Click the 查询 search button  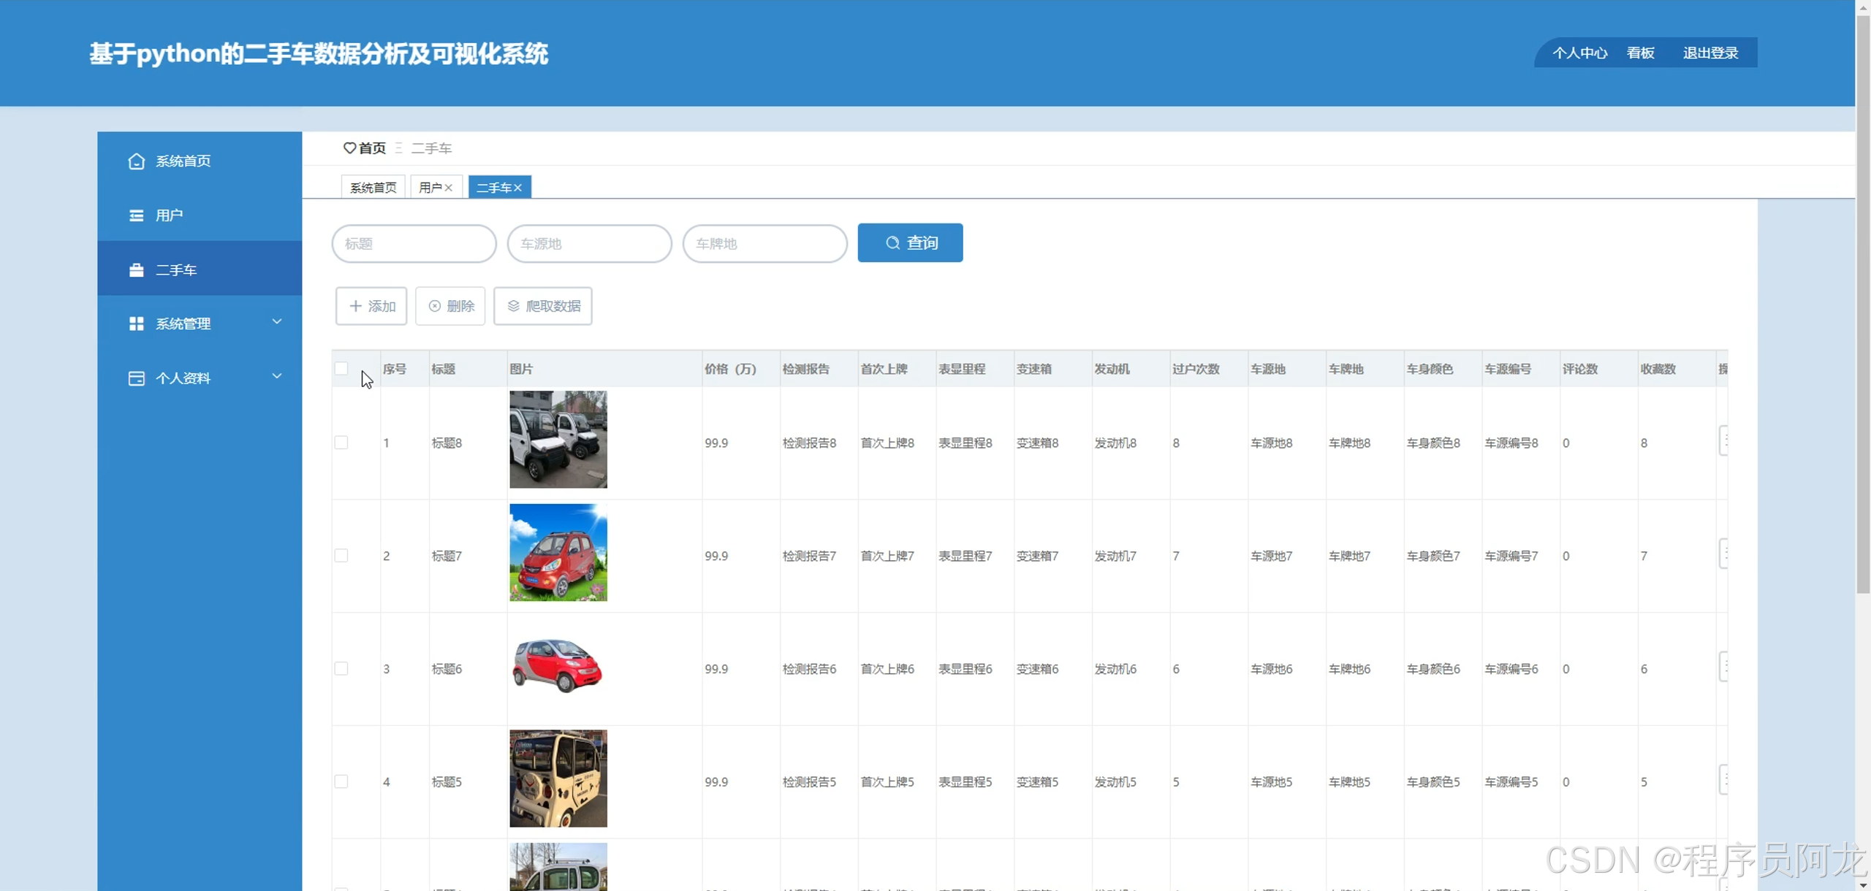tap(910, 243)
